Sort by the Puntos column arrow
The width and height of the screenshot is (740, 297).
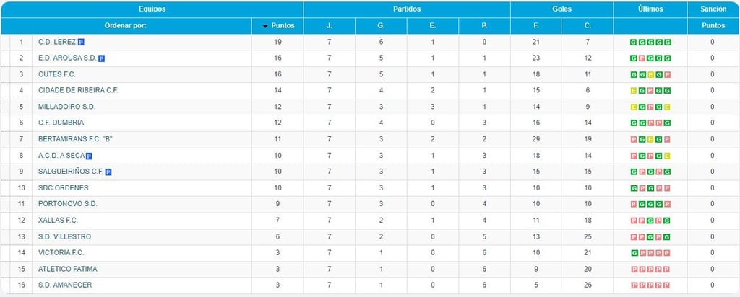pyautogui.click(x=266, y=26)
